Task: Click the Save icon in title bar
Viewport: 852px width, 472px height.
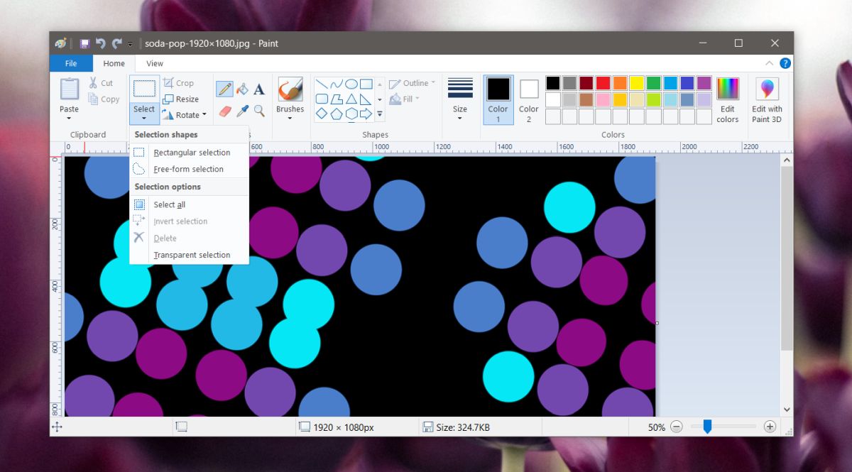Action: click(x=84, y=43)
